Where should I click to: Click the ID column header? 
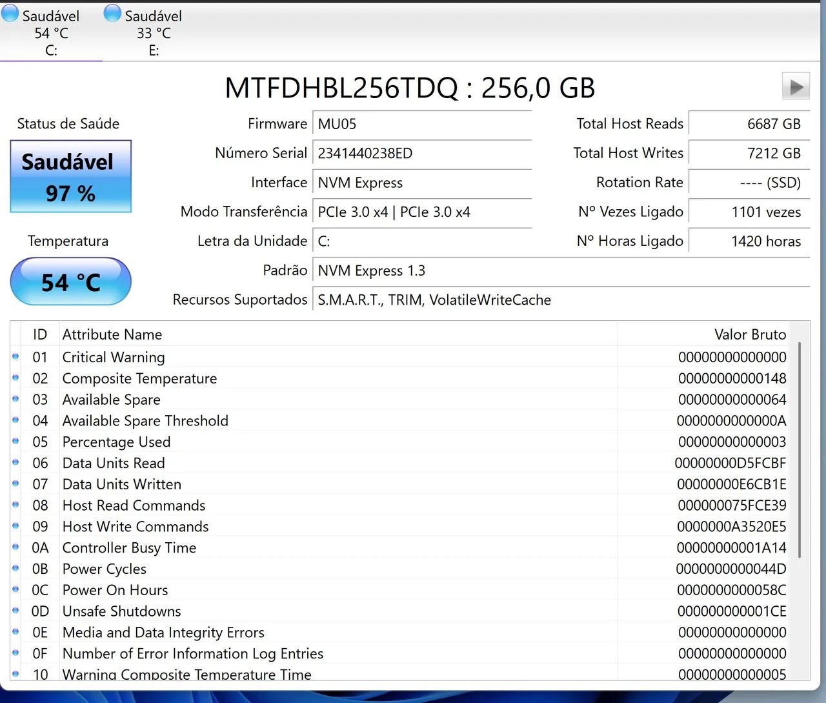40,334
